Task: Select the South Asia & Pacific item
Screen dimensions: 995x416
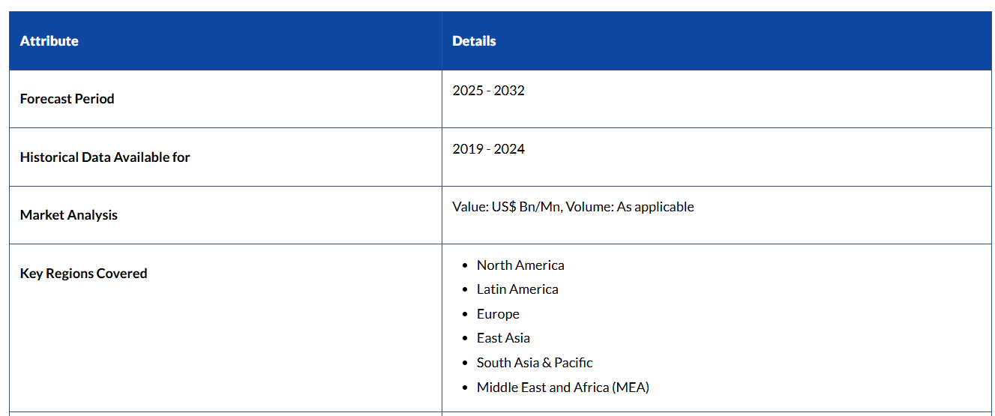Action: click(535, 363)
